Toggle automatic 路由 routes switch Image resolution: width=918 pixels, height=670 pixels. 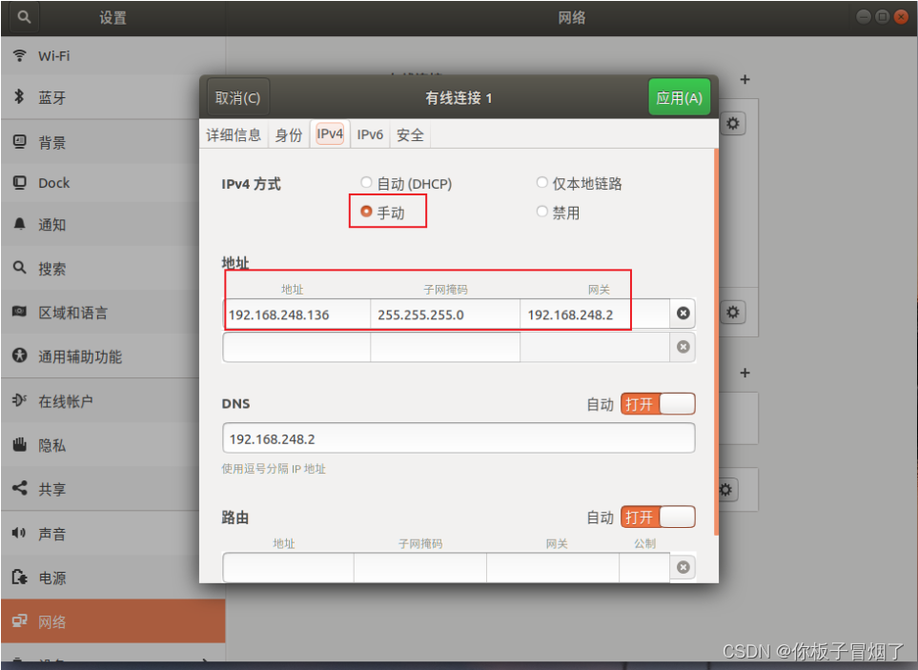click(x=658, y=518)
